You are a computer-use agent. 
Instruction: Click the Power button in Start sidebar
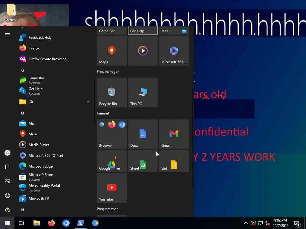7,210
